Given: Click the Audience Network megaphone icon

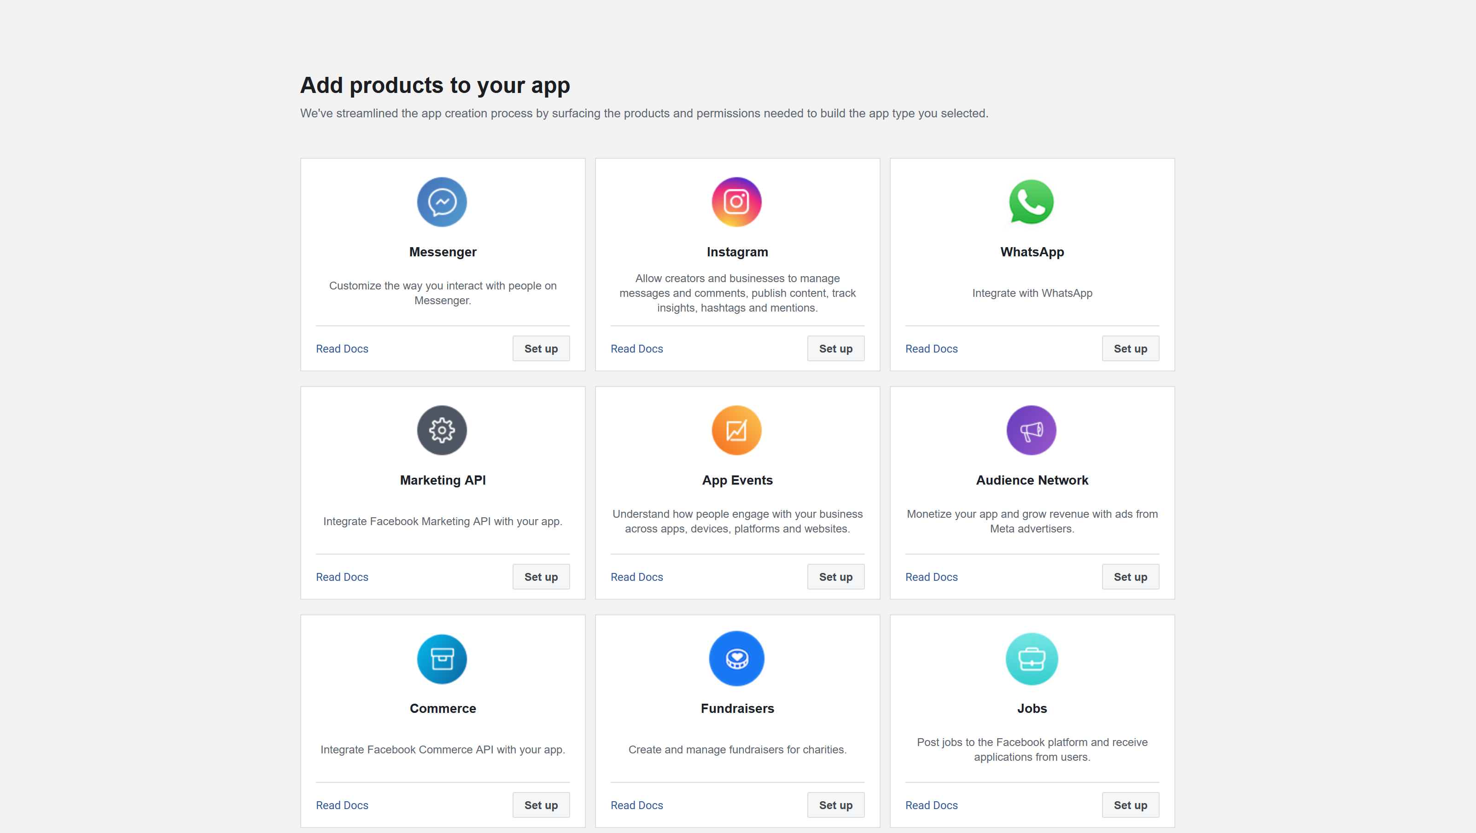Looking at the screenshot, I should (1032, 430).
